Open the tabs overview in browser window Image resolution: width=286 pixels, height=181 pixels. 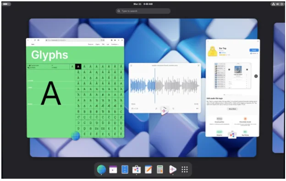coord(115,40)
